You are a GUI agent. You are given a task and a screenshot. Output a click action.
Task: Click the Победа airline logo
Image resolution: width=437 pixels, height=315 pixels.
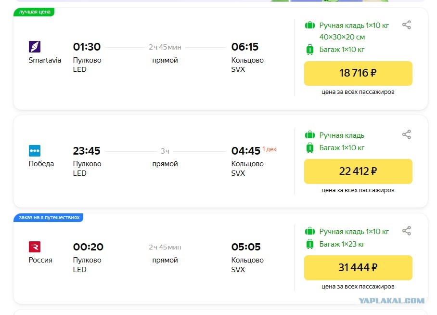[35, 151]
